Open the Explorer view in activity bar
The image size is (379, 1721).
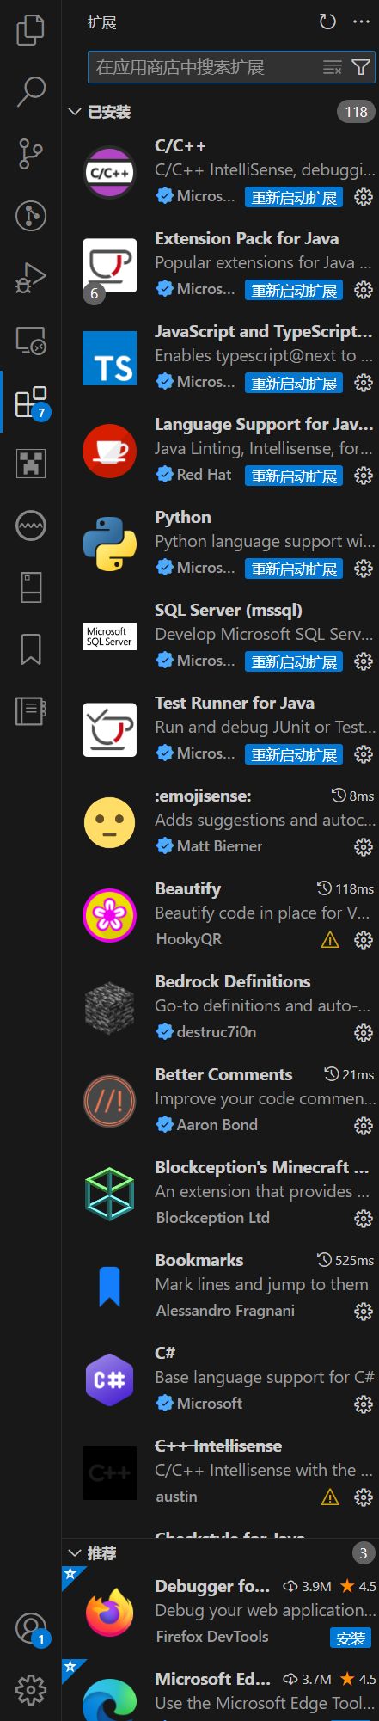31,30
